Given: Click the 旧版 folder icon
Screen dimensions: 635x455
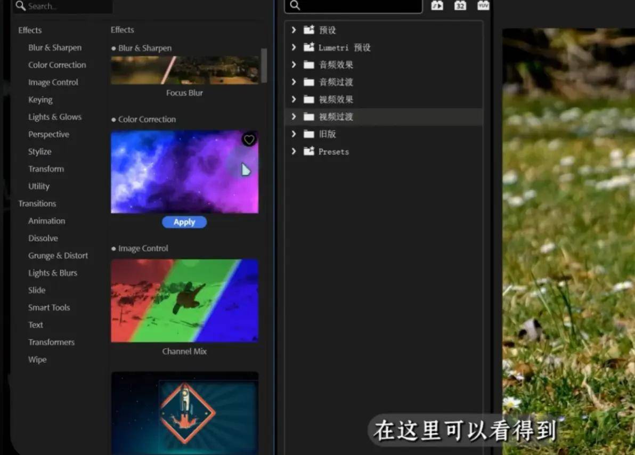Looking at the screenshot, I should click(309, 134).
